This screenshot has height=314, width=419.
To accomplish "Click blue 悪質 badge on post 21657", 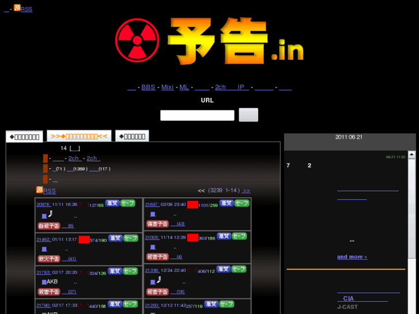I will click(x=227, y=203).
